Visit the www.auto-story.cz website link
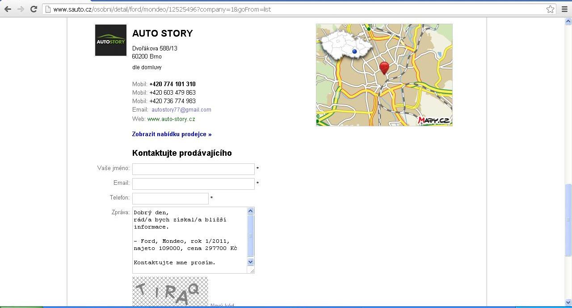Image resolution: width=572 pixels, height=308 pixels. click(x=171, y=119)
